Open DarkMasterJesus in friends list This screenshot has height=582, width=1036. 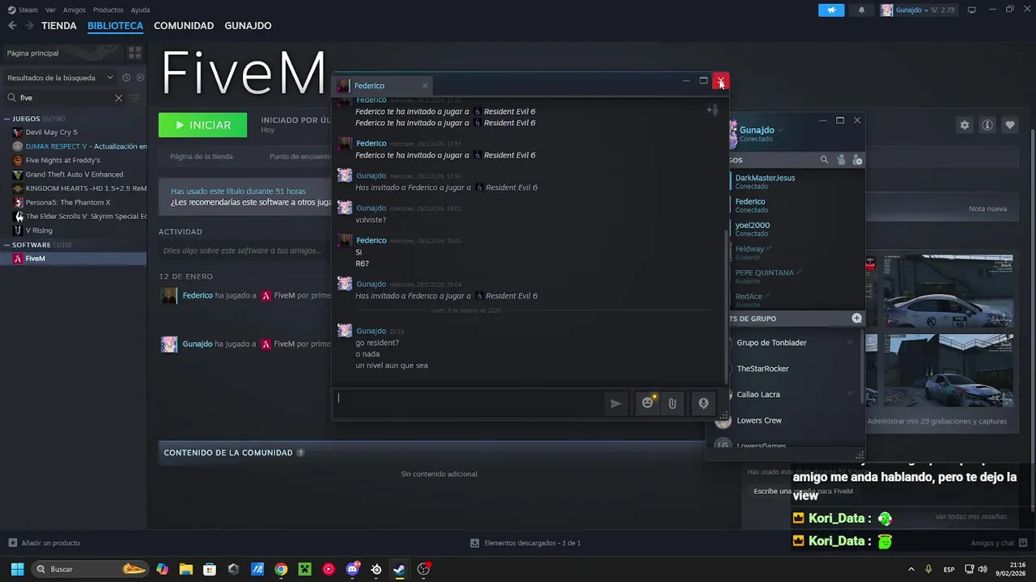pyautogui.click(x=765, y=182)
